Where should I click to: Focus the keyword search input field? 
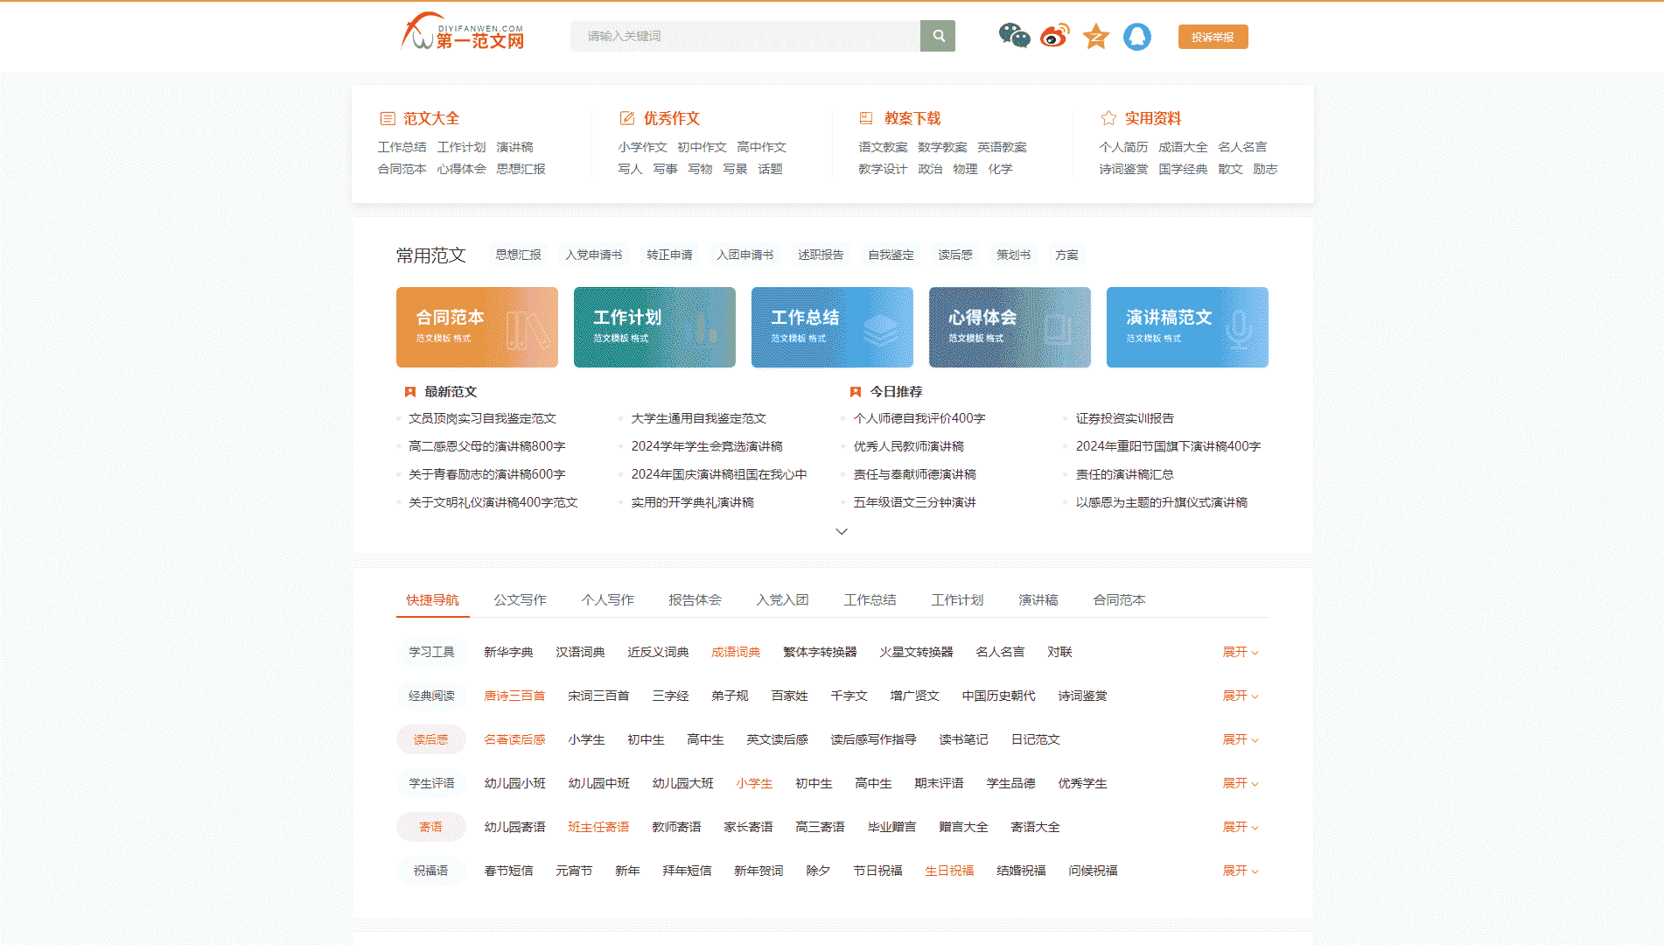tap(745, 36)
